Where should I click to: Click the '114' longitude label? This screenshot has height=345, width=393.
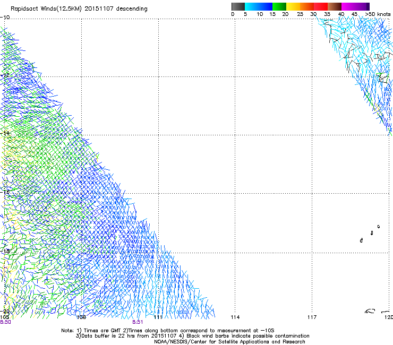235,317
